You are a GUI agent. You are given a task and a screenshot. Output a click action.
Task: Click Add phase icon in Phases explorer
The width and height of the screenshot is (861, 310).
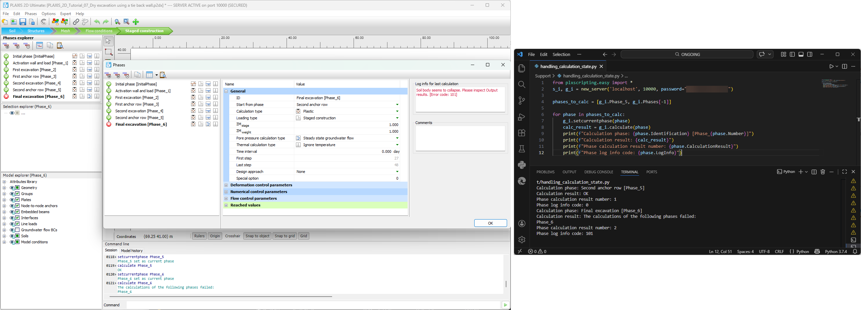[x=6, y=46]
